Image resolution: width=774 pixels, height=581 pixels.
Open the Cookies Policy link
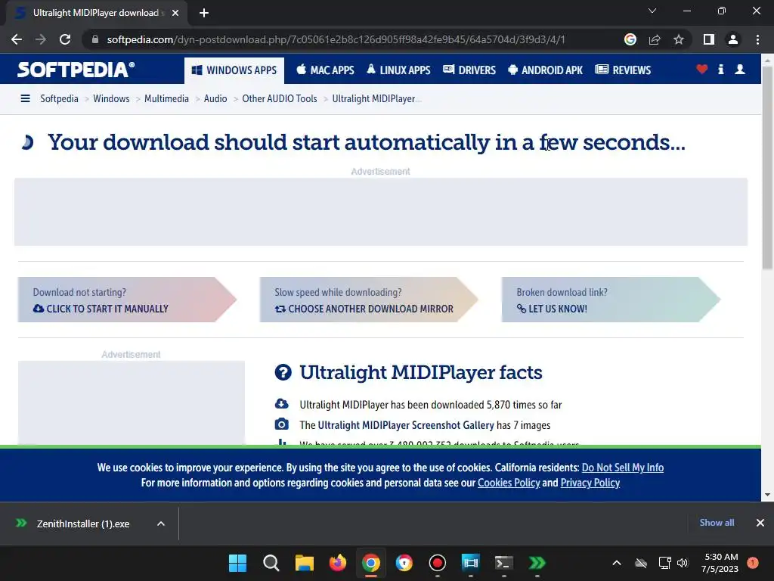click(x=509, y=483)
